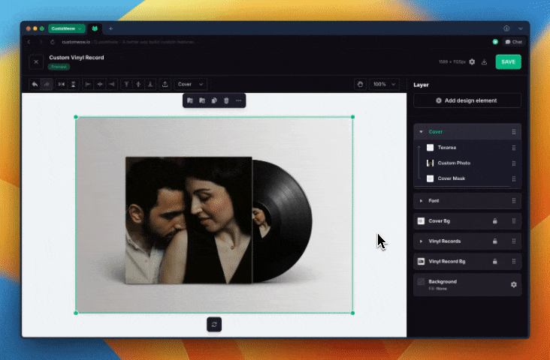Duplicate the selected element via copy icon
550x360 pixels.
click(214, 100)
